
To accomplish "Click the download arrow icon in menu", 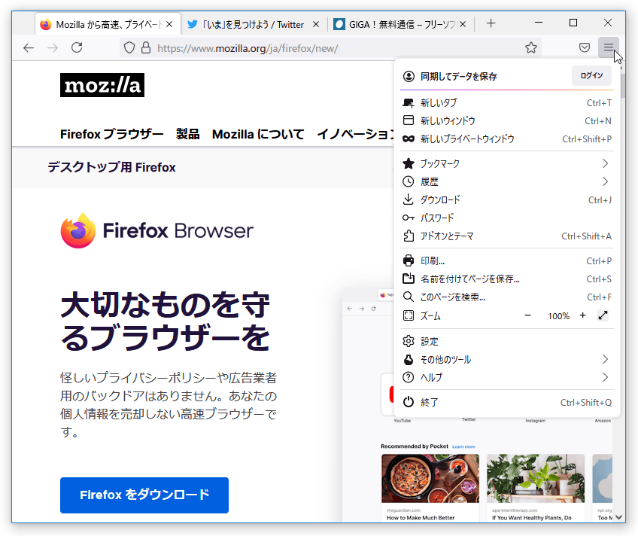I will point(408,199).
